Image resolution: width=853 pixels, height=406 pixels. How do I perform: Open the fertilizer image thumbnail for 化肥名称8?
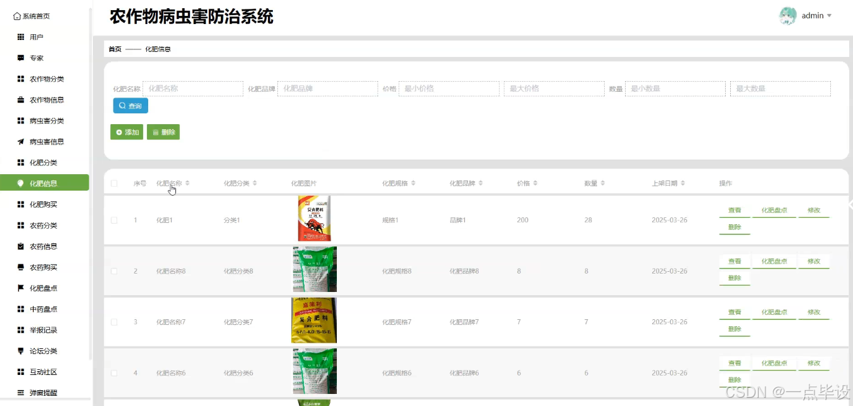[x=314, y=269]
